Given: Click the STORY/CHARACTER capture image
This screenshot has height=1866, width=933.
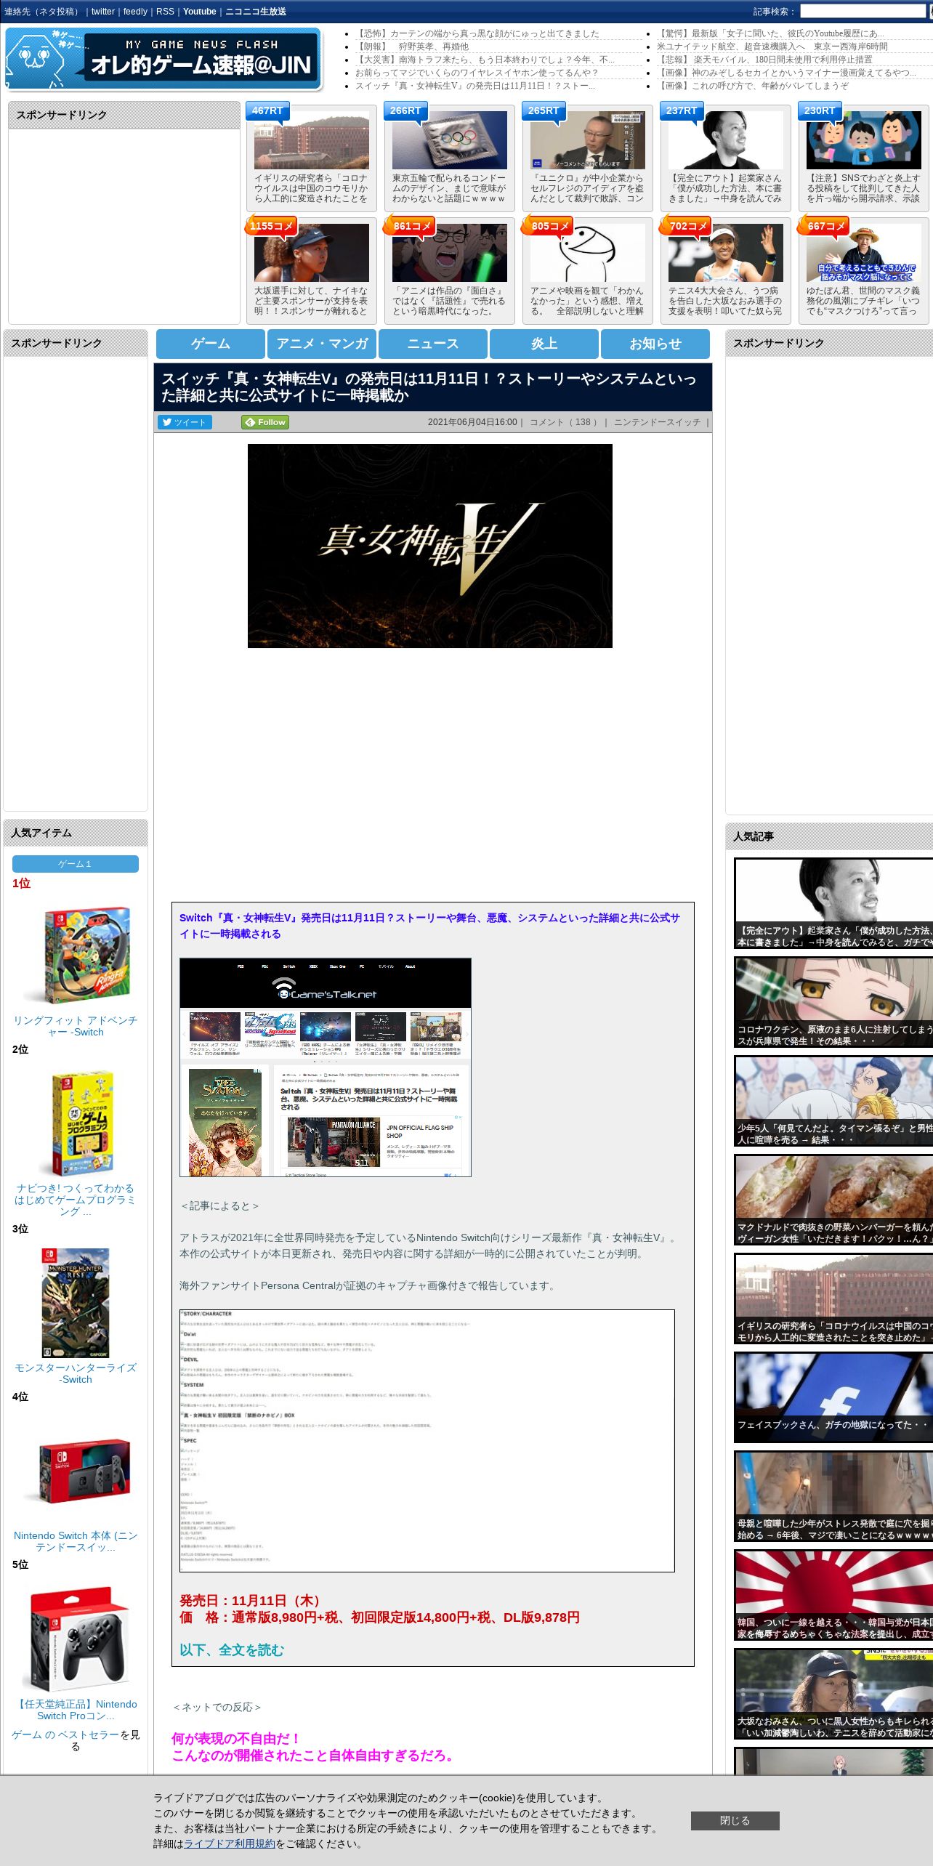Looking at the screenshot, I should pyautogui.click(x=427, y=1441).
